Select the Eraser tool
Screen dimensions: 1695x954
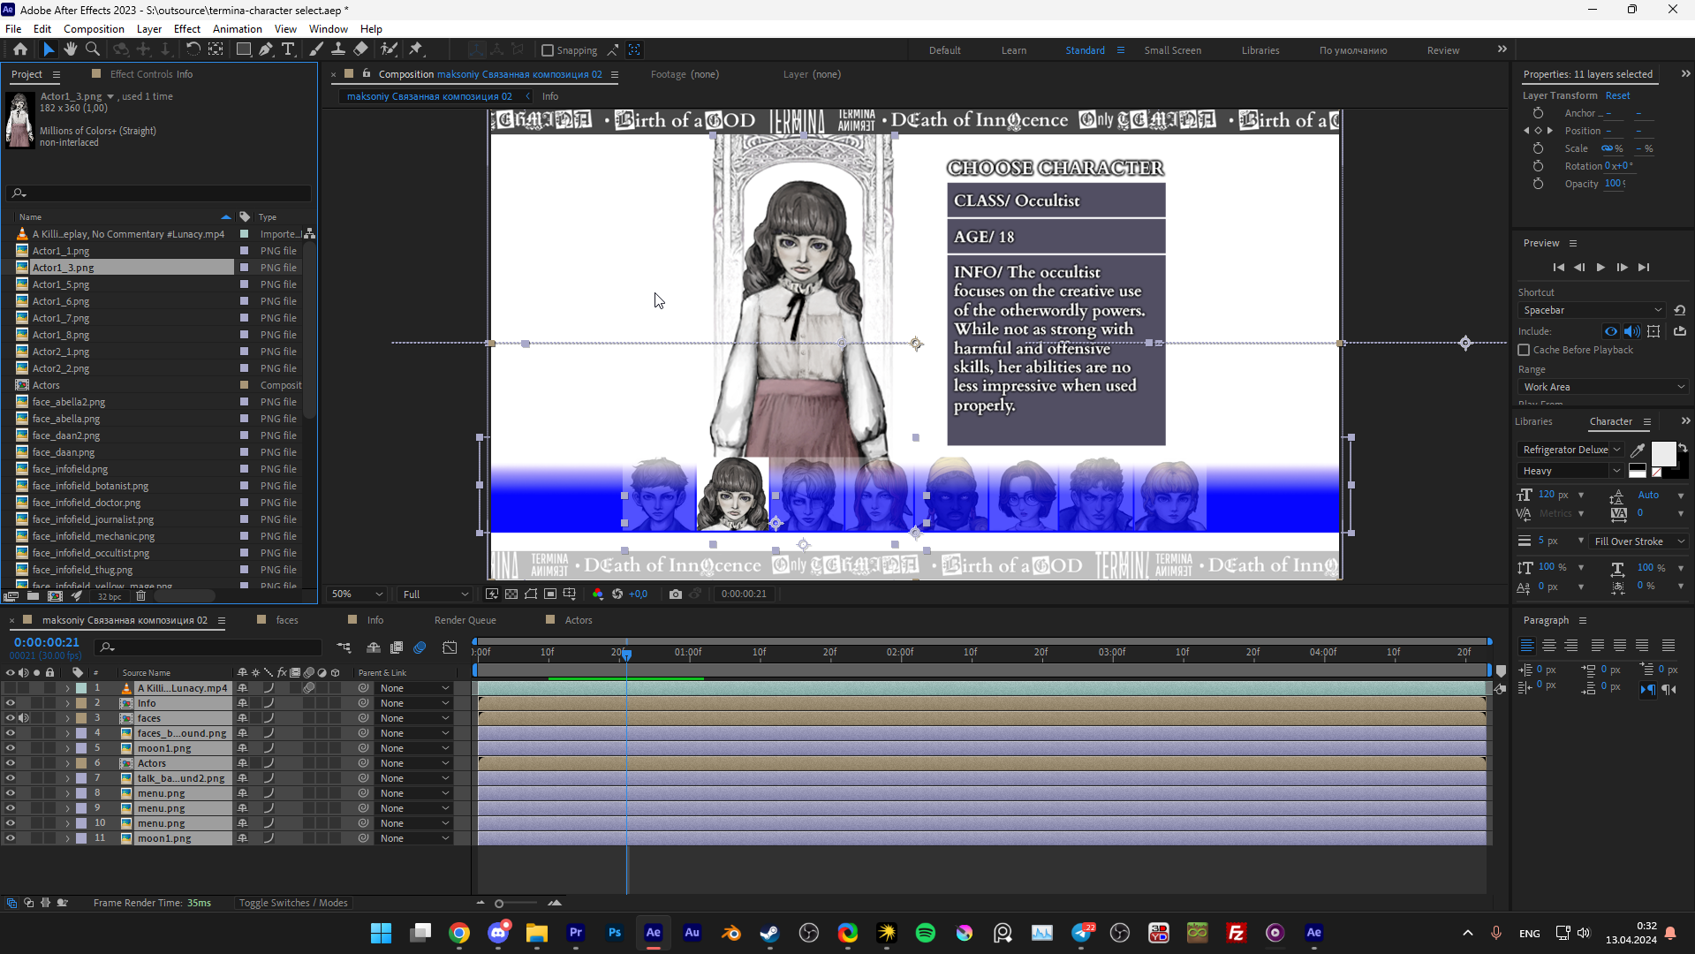tap(361, 49)
